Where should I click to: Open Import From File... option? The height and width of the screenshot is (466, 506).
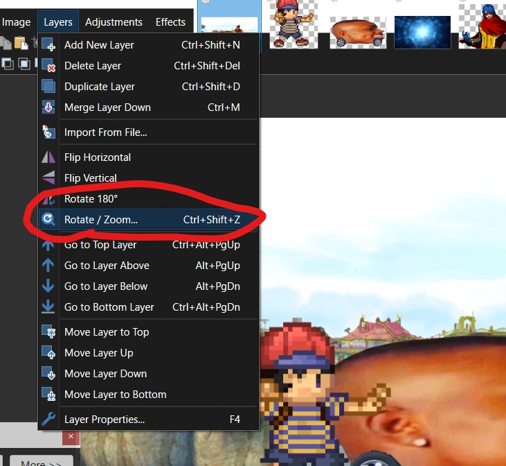(x=148, y=132)
